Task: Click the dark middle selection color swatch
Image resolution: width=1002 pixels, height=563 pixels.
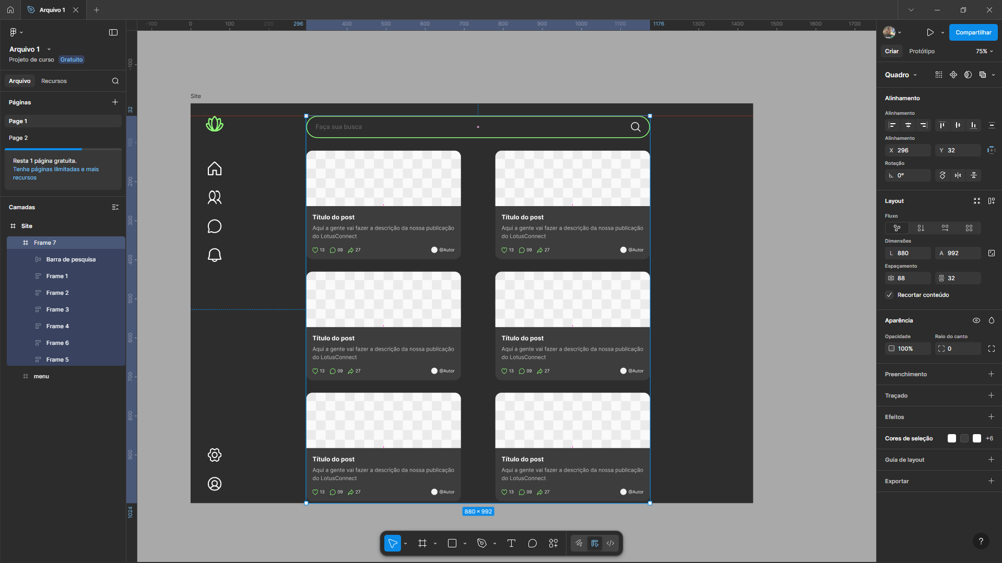Action: tap(964, 438)
